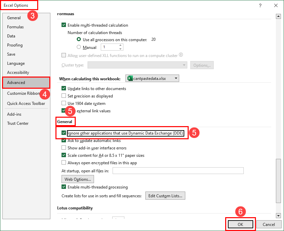Toggle Enable multi-threaded calculation checkbox
Viewport: 284px width, 231px height.
(64, 25)
